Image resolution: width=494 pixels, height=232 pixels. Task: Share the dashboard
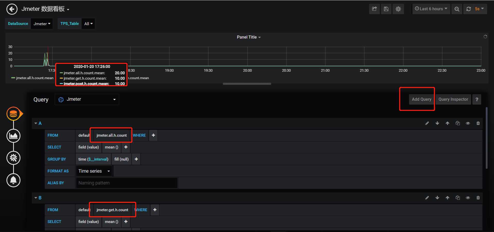coord(374,9)
